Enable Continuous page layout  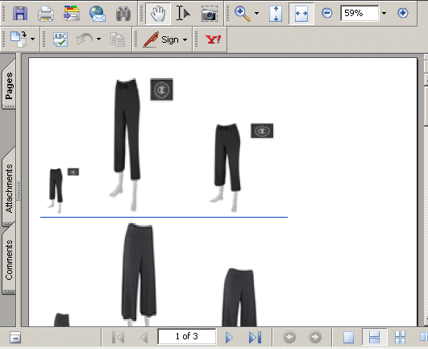click(x=374, y=337)
